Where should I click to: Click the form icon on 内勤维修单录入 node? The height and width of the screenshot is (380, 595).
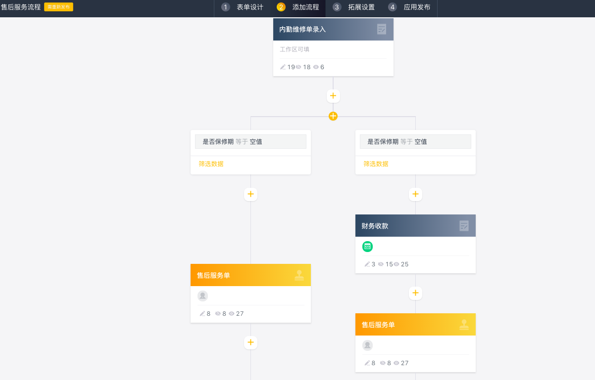coord(382,29)
